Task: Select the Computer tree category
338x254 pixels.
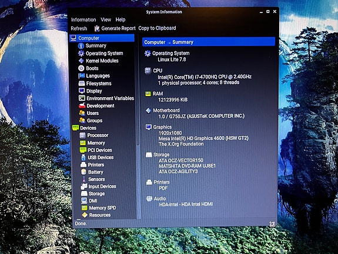Action: (102, 38)
